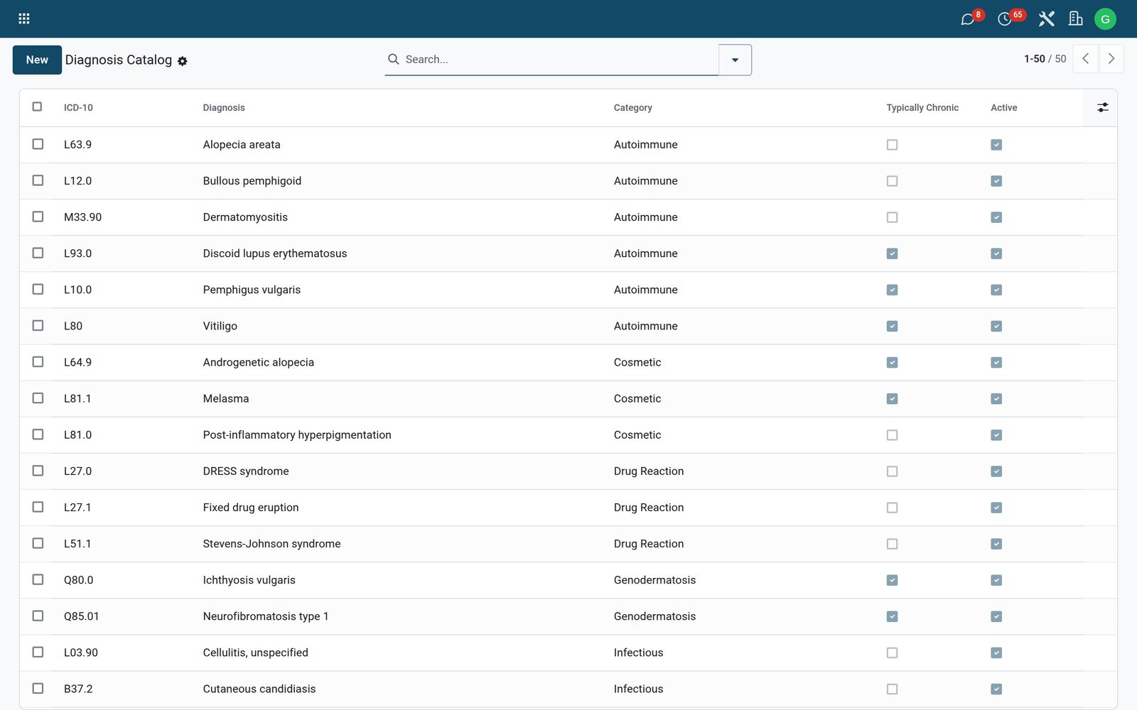This screenshot has width=1137, height=710.
Task: Click the Diagnosis Catalog gear icon
Action: 183,61
